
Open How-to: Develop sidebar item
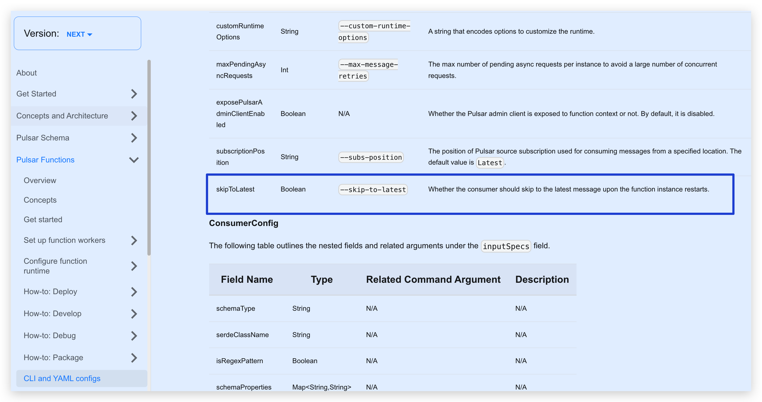pos(53,314)
